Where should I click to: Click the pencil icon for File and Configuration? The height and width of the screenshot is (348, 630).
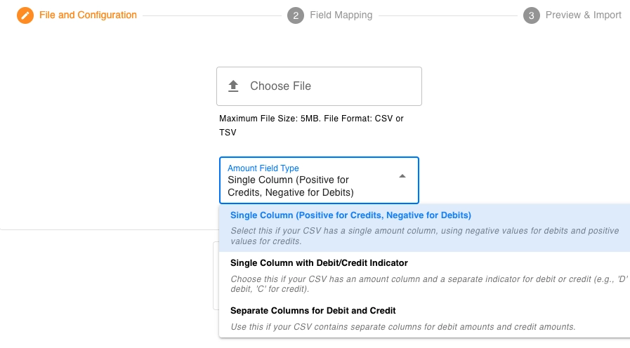click(25, 15)
